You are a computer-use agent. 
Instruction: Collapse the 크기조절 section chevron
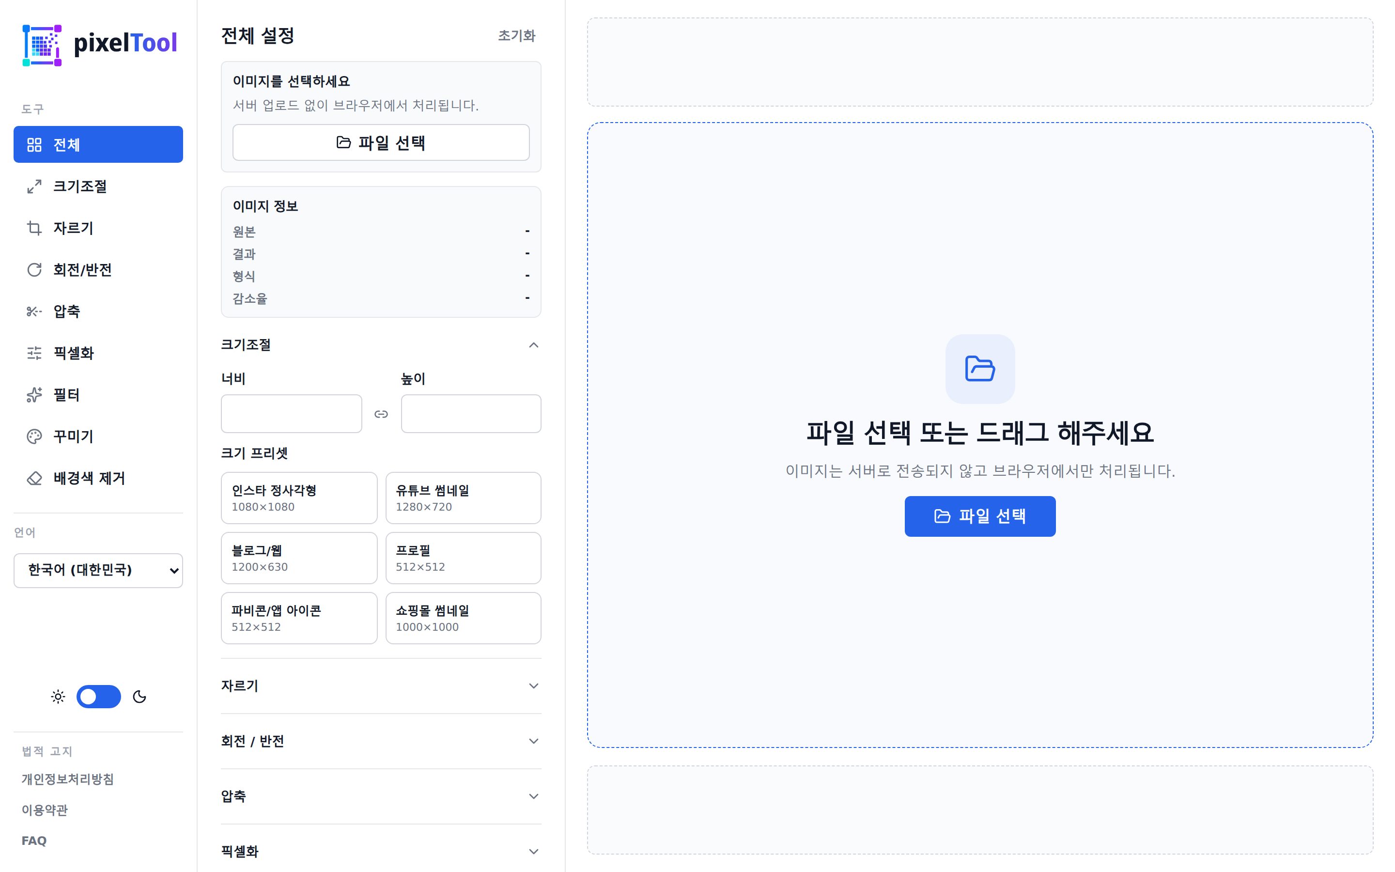pos(534,345)
